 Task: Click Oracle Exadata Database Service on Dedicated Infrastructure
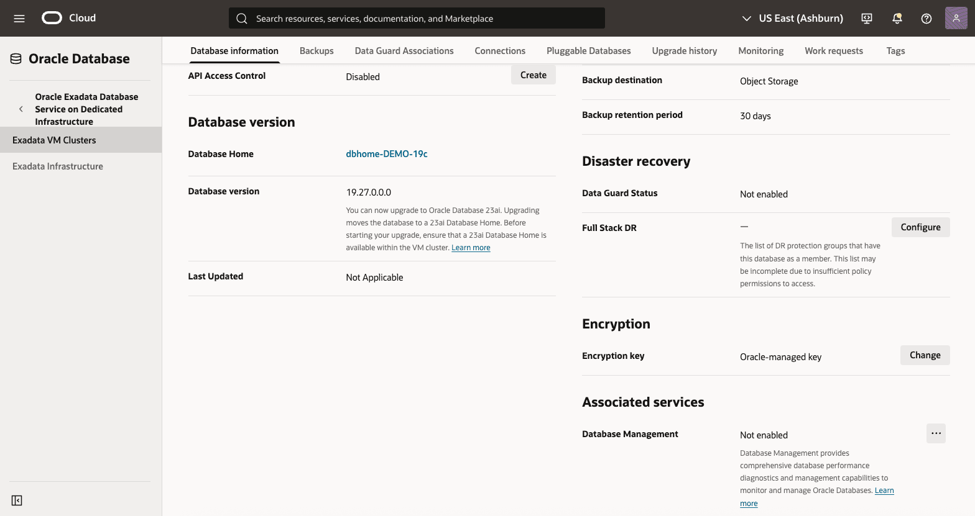[86, 109]
